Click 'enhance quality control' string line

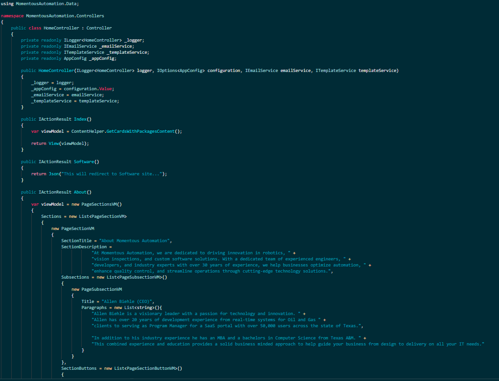(211, 271)
